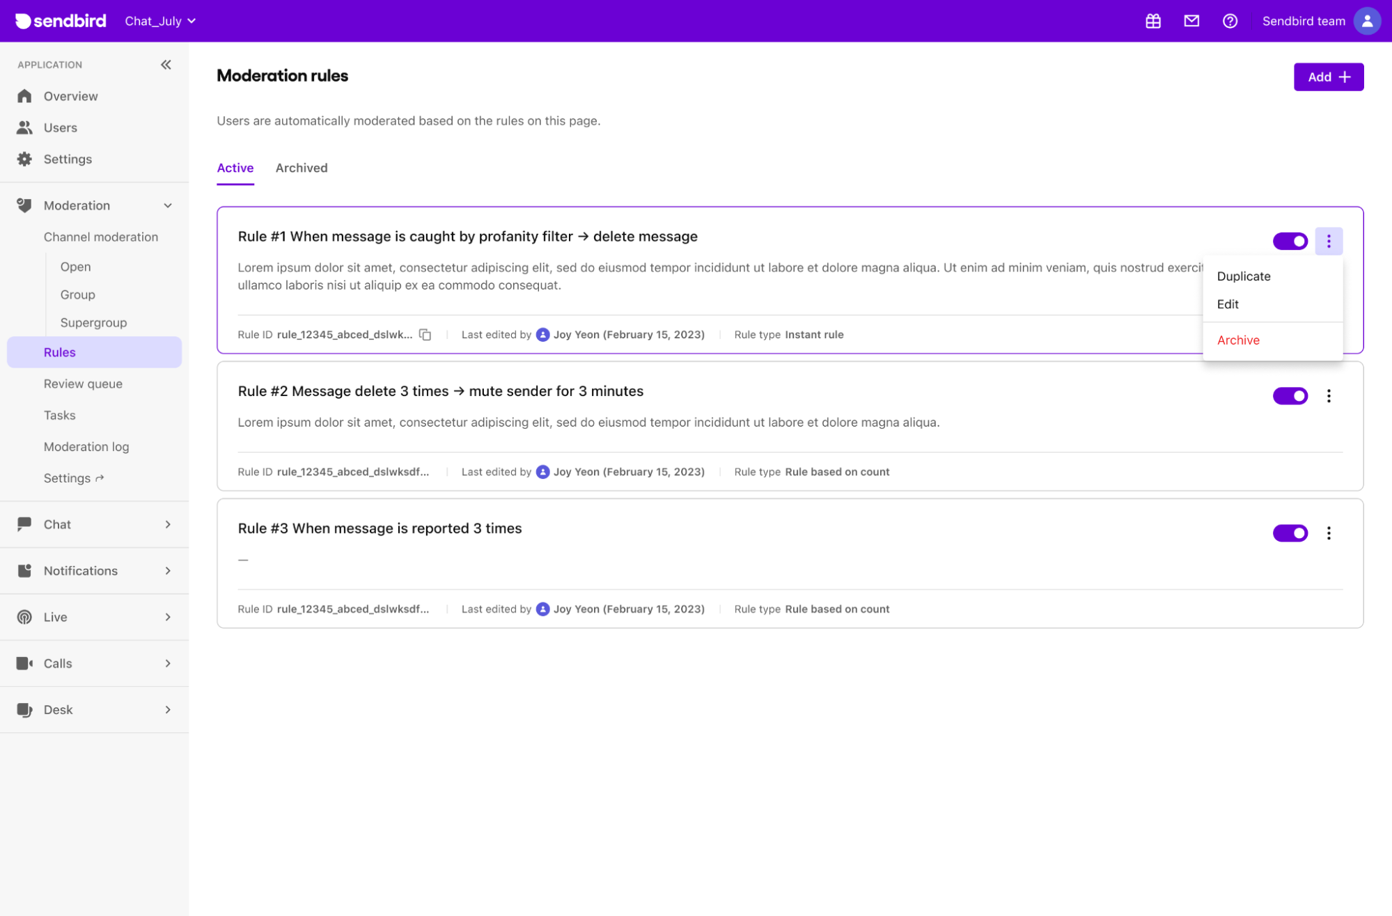Screen dimensions: 1392x916
Task: Click the Sendbird team profile avatar
Action: pos(1366,21)
